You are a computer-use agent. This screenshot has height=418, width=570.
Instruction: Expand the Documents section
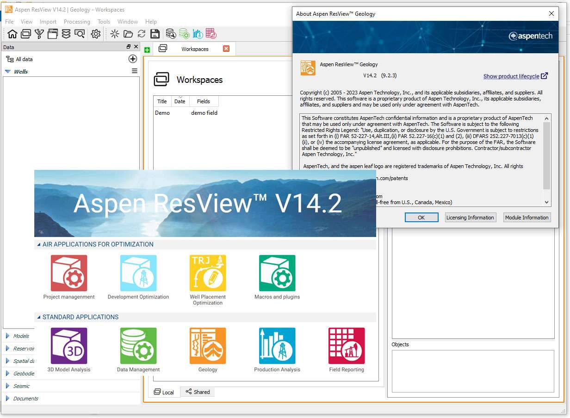coord(7,399)
